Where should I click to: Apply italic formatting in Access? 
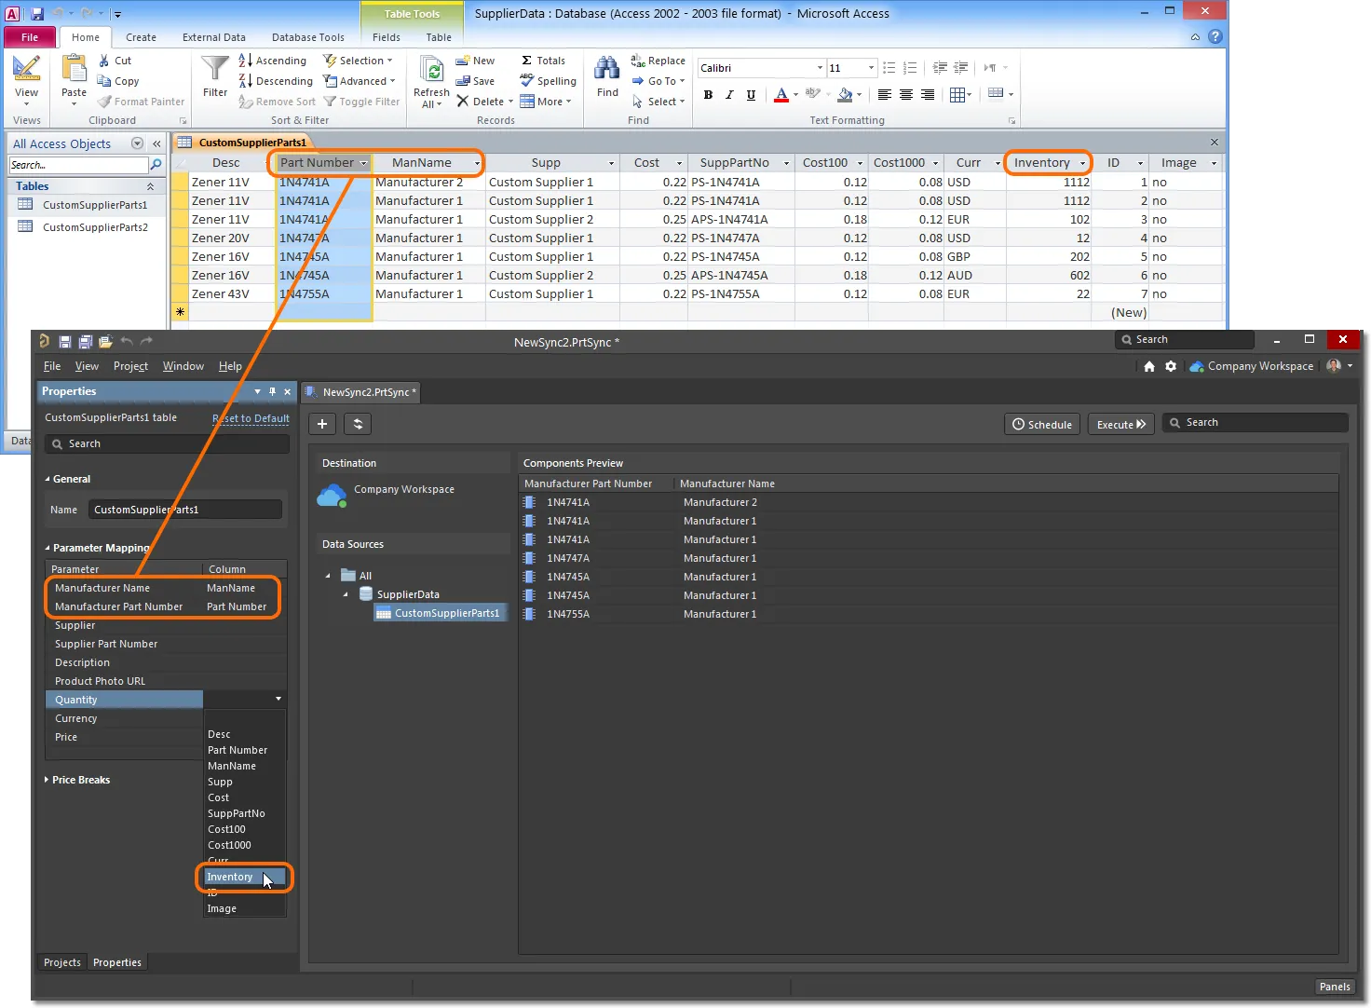pos(729,94)
